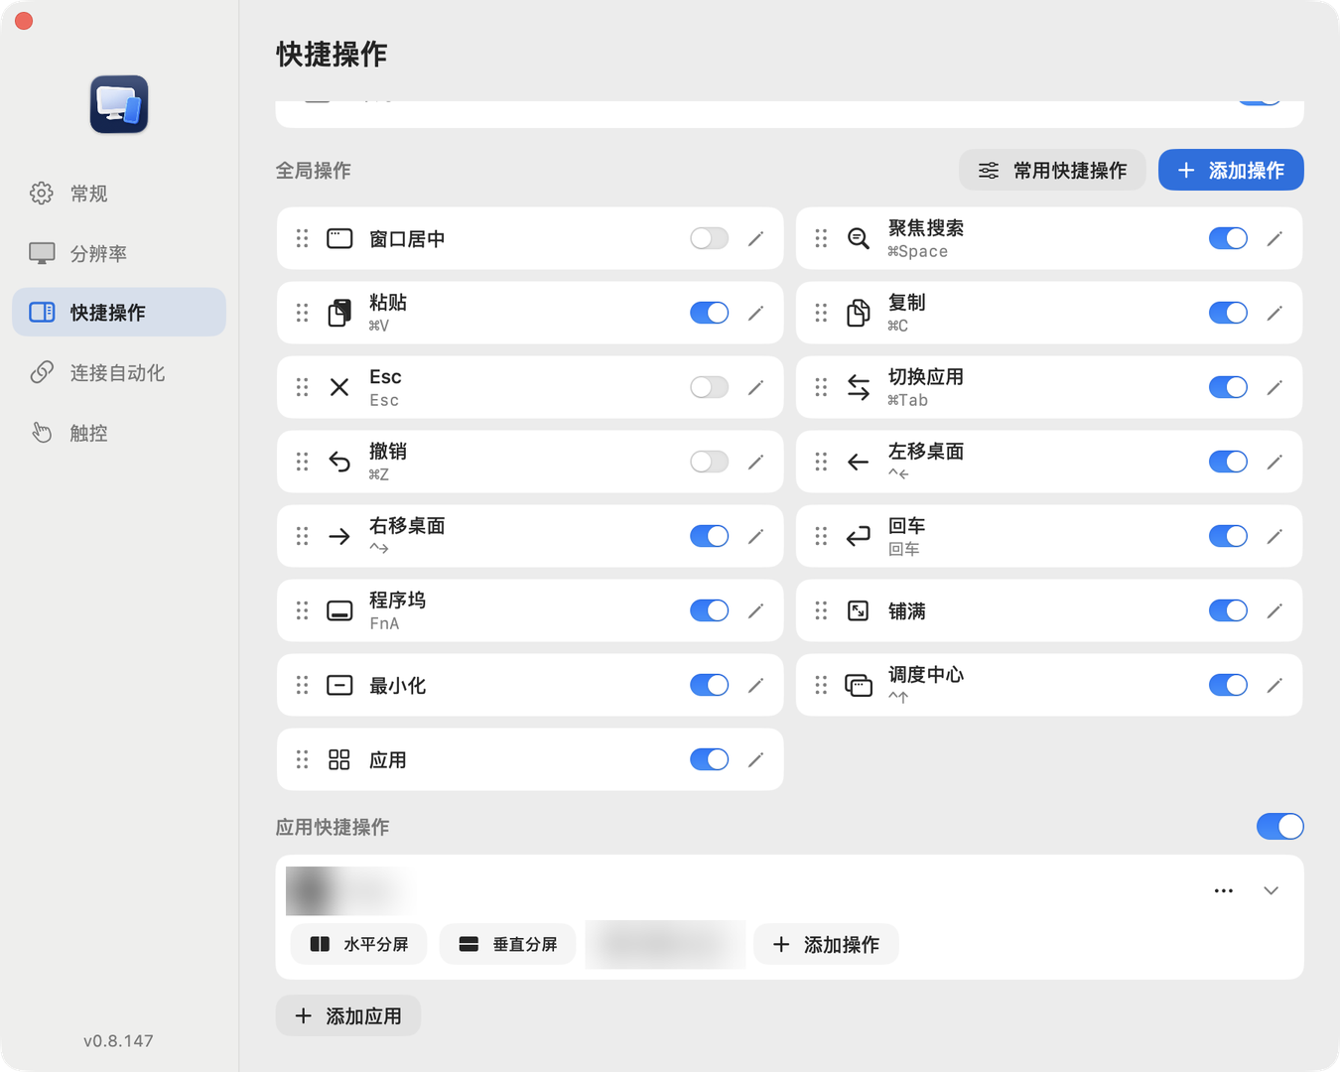This screenshot has height=1072, width=1340.
Task: Click the blue 添加操作 button
Action: pyautogui.click(x=1231, y=170)
